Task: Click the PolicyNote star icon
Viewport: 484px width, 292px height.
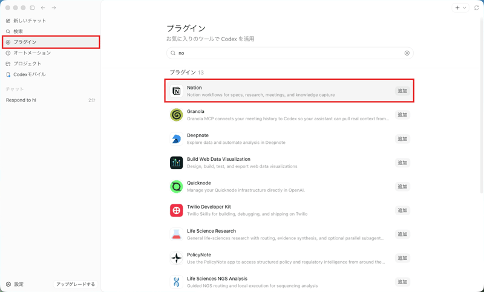Action: pos(176,258)
